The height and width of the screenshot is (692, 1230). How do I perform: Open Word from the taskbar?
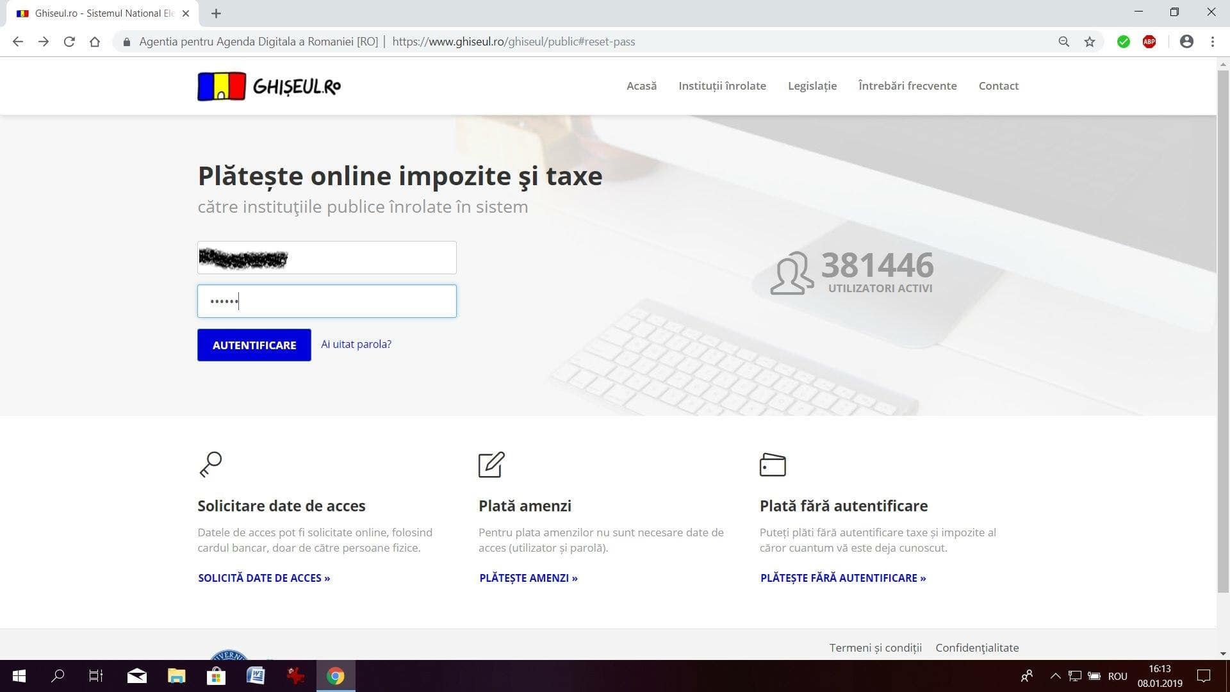point(256,676)
